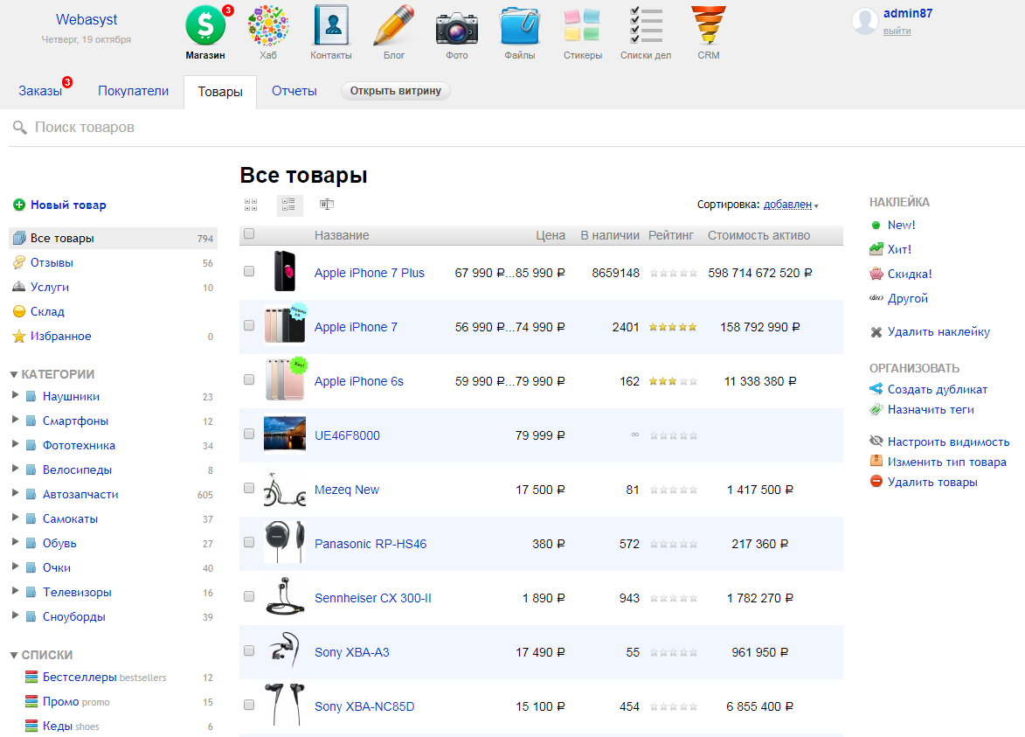
Task: Switch to table SKU view icon
Action: [327, 205]
